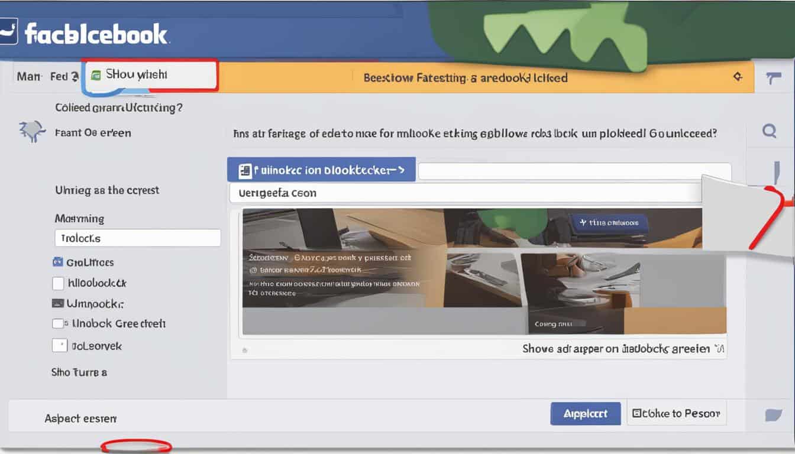Click the 'Trolocks' text input field
This screenshot has height=454, width=795.
click(137, 238)
